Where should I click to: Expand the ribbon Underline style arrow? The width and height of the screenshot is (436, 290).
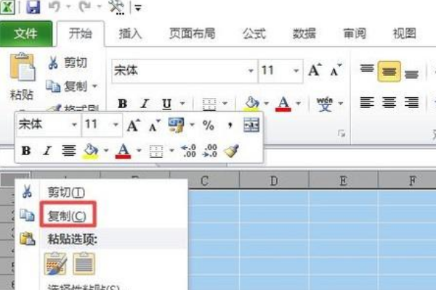coord(182,104)
